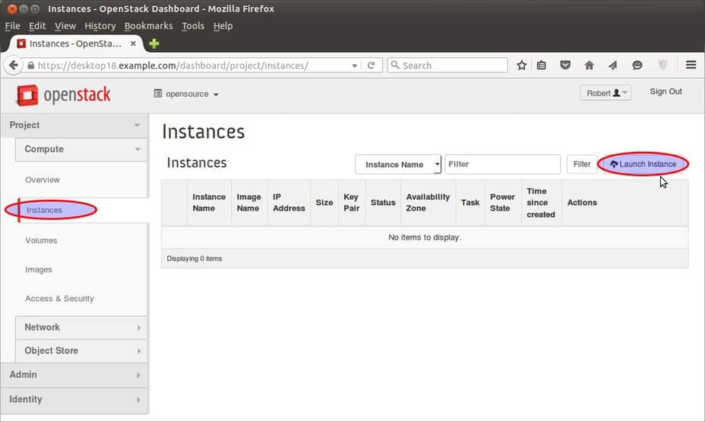Screen dimensions: 705x422
Task: Select the Instances - OpenStack browser tab
Action: (76, 43)
